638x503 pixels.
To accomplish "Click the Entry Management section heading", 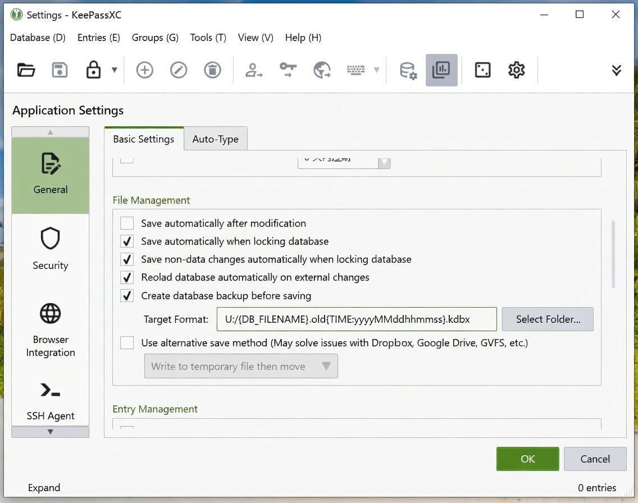I will [155, 409].
